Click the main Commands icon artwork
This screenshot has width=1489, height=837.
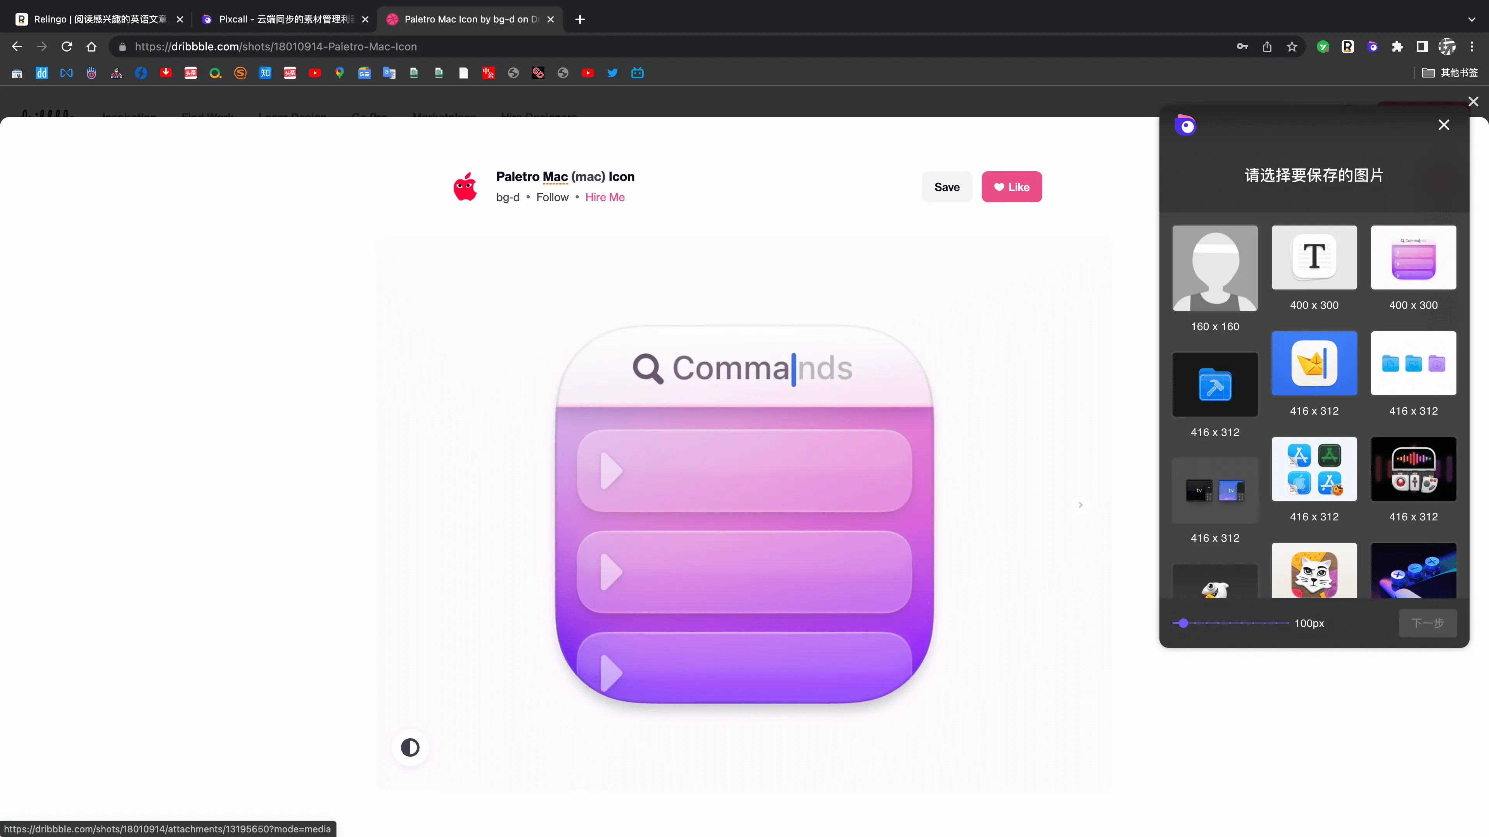click(744, 515)
